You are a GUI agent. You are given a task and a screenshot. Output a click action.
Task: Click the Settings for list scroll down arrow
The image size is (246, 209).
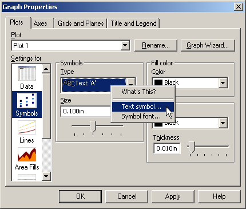(x=46, y=176)
